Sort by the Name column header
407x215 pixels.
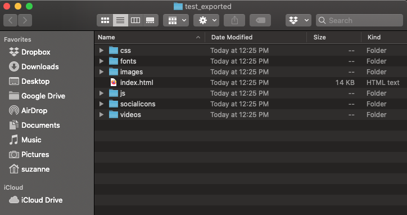coord(150,37)
